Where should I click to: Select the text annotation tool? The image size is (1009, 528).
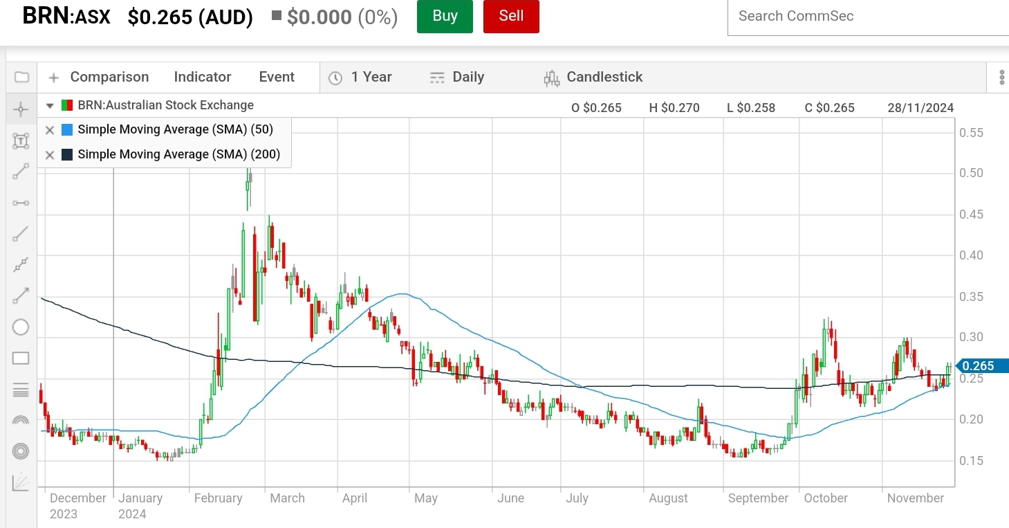21,141
